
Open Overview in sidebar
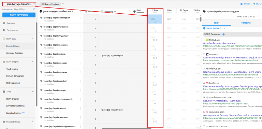tap(11, 23)
